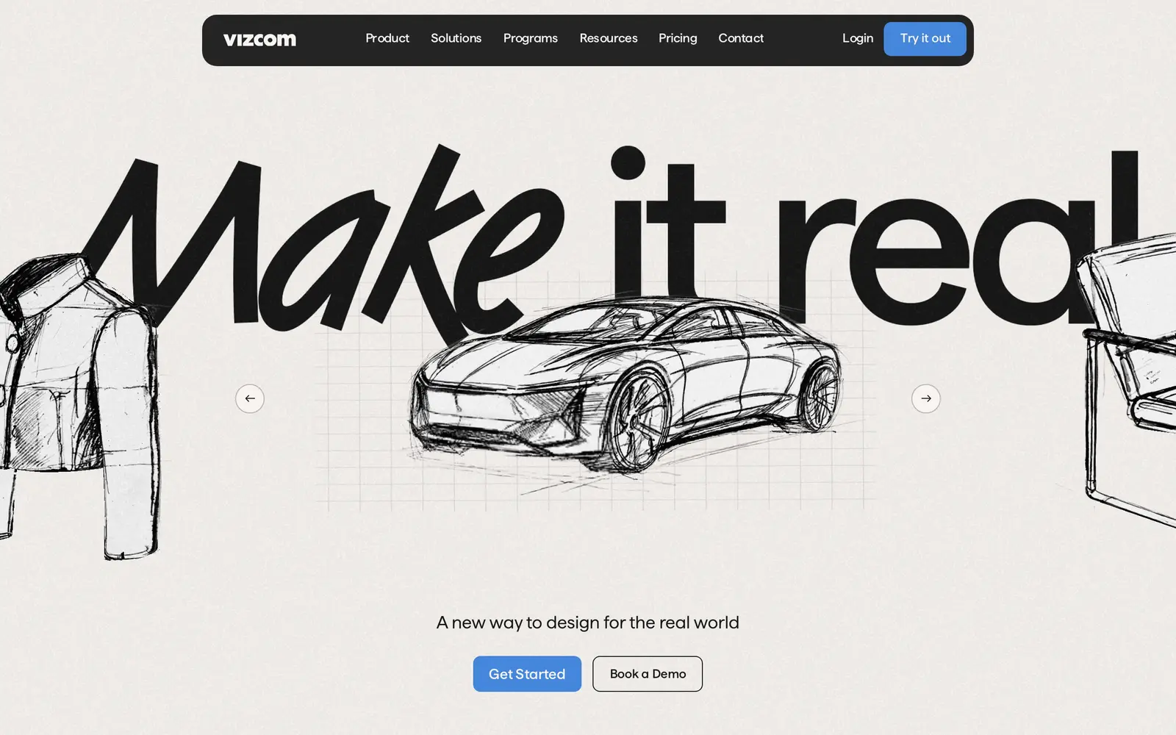This screenshot has height=735, width=1176.
Task: Open the Programs menu
Action: pyautogui.click(x=531, y=38)
